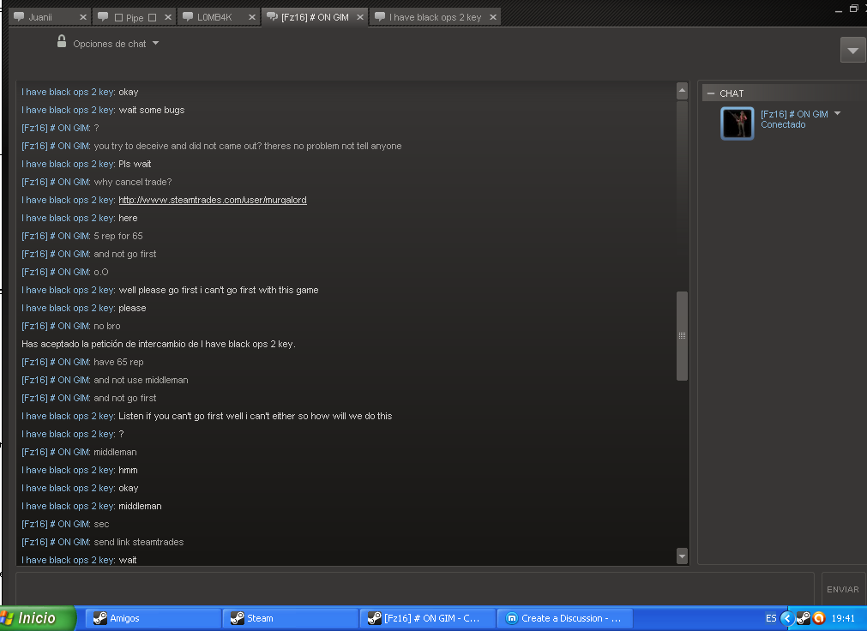Screen dimensions: 867x631
Task: Click message 'have 65 rep'
Action: (118, 363)
